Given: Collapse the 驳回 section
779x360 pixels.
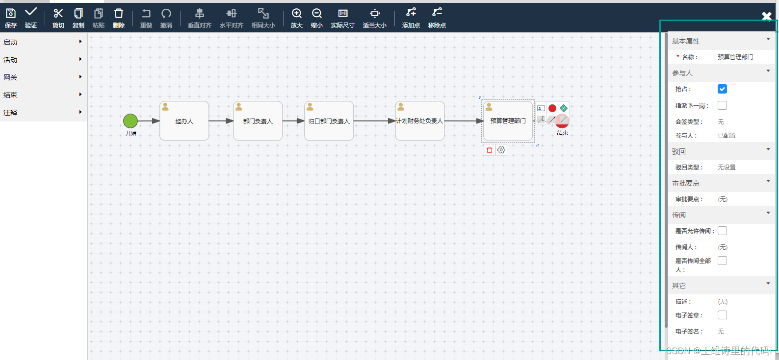Looking at the screenshot, I should (x=768, y=149).
